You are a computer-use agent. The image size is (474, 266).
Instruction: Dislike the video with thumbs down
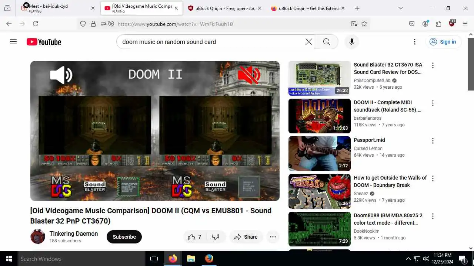click(216, 237)
